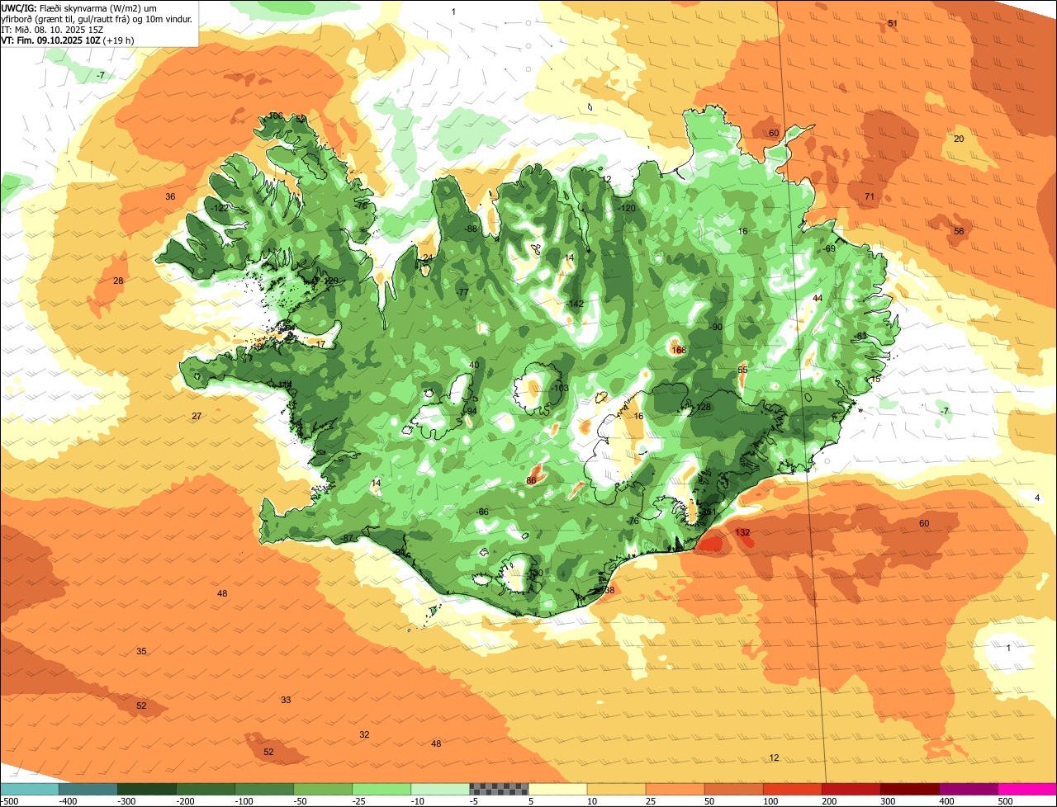Viewport: 1057px width, 807px height.
Task: Click the map value '-77' on the map
Action: coord(462,293)
